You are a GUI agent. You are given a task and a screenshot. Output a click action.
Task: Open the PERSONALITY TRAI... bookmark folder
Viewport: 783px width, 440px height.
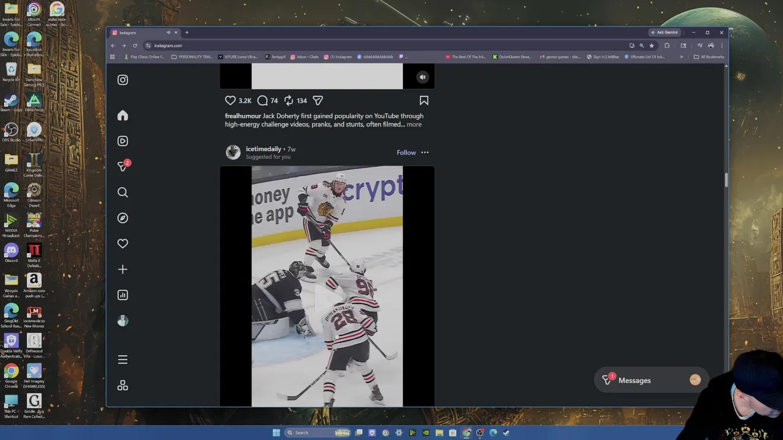[193, 57]
